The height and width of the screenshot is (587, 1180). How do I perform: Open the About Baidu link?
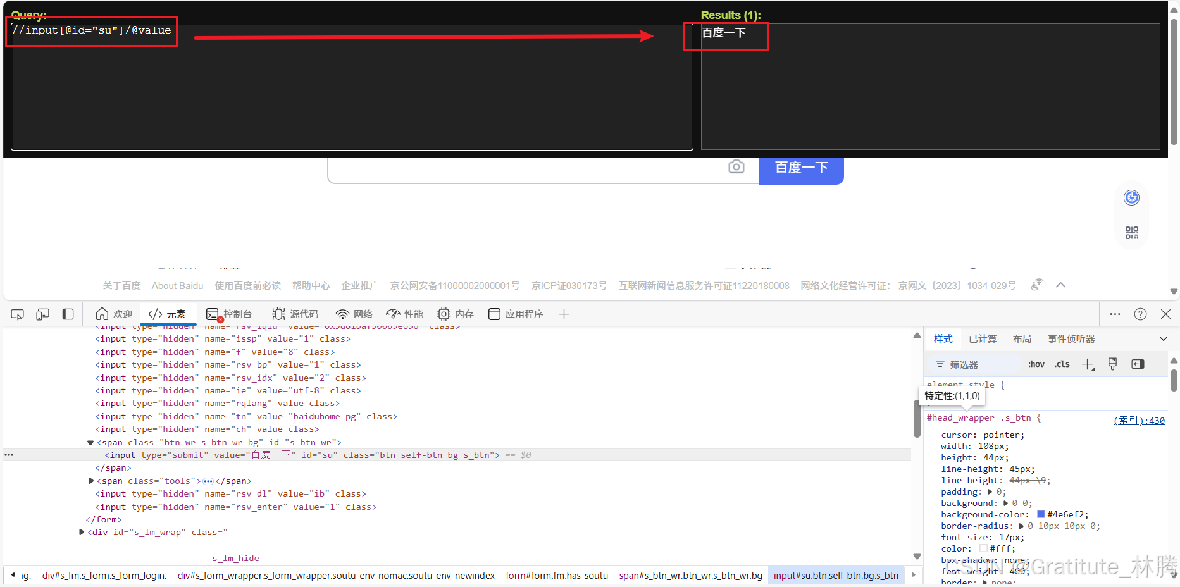pos(177,285)
